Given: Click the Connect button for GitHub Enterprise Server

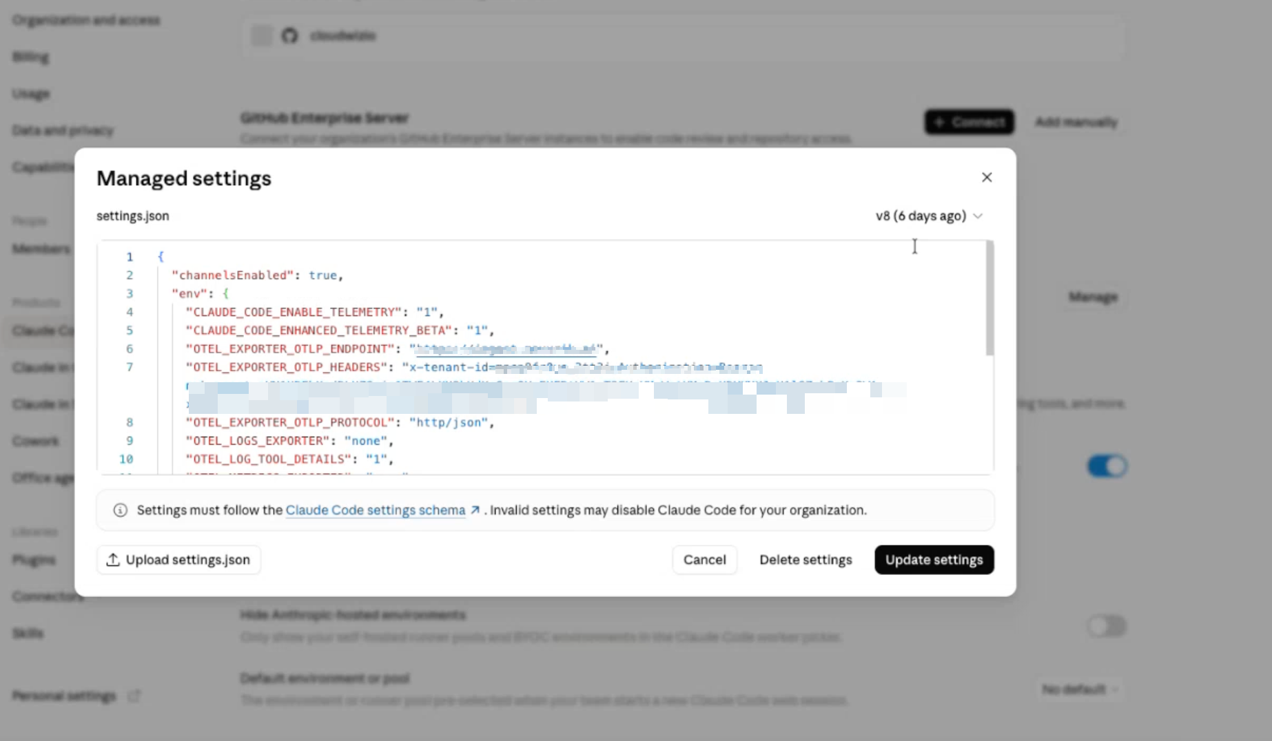Looking at the screenshot, I should tap(970, 122).
